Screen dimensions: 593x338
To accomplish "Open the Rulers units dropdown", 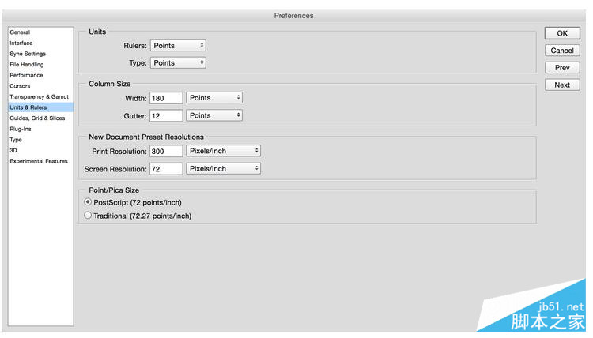I will [x=178, y=46].
